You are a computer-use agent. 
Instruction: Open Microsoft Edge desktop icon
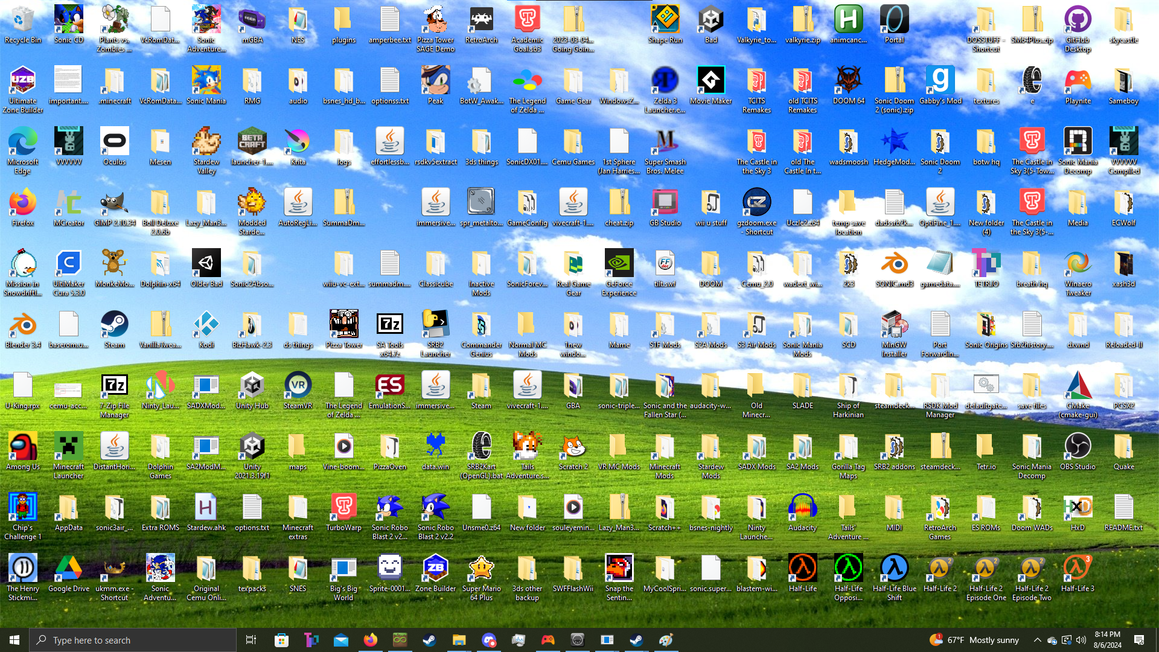[23, 150]
